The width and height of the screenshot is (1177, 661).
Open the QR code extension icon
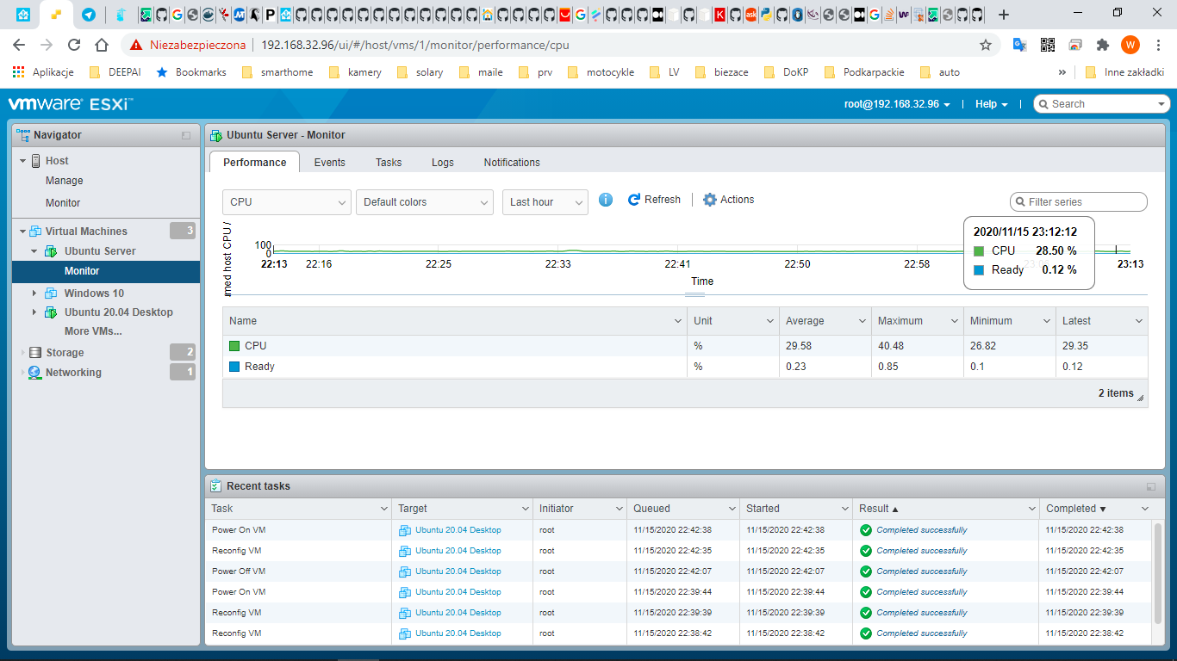[1048, 45]
